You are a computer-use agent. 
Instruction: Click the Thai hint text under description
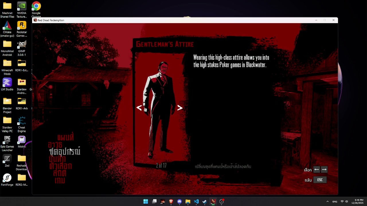click(223, 167)
